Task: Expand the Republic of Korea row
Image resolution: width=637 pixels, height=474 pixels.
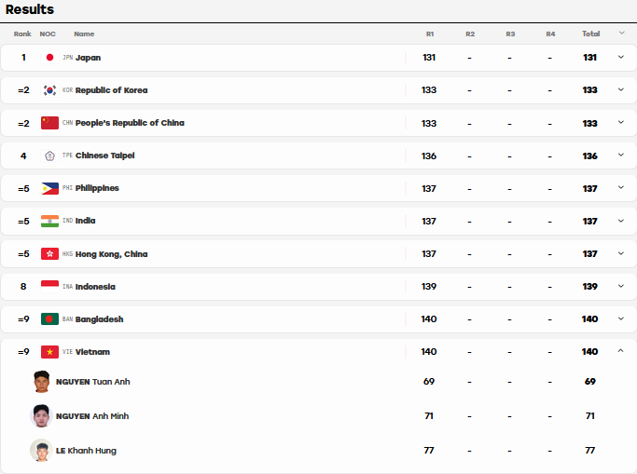Action: pos(621,89)
